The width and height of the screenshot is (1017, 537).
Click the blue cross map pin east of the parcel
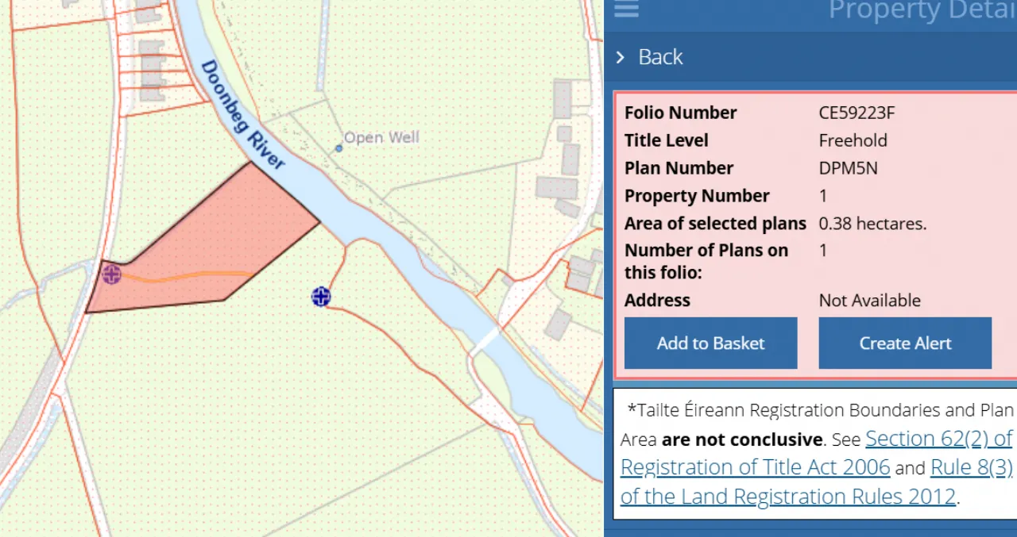[321, 297]
